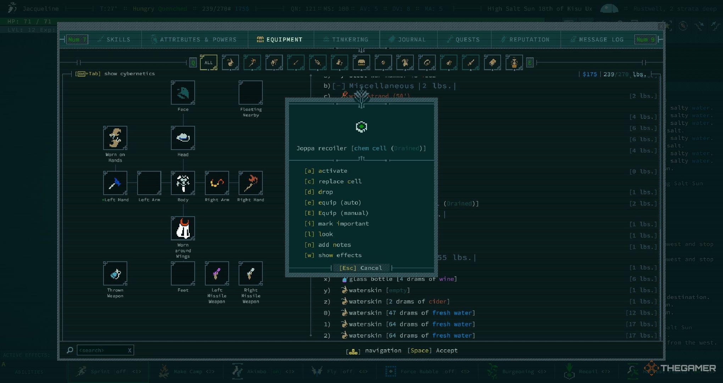Select inventory row 1) waterskin 64 drams

[490, 324]
